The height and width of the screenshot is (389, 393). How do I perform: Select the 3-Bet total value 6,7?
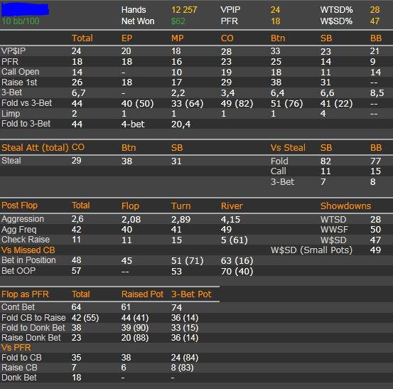tap(78, 92)
